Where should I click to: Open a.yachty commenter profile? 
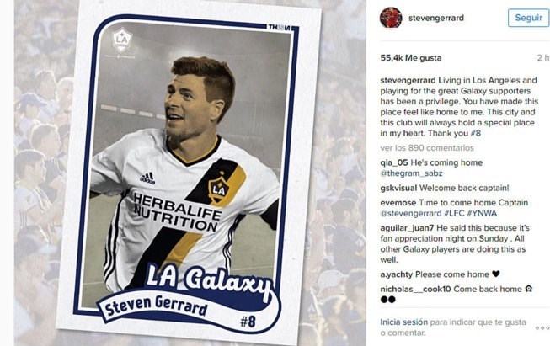click(x=397, y=274)
